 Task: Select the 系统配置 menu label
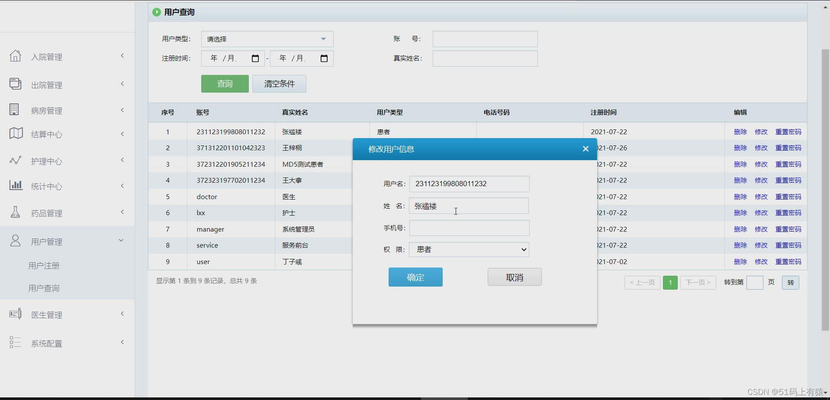point(46,344)
